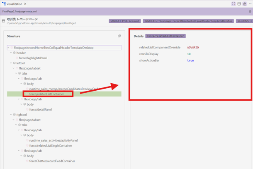Collapse the flexipage/tabset node beneath leftcol
The height and width of the screenshot is (169, 253).
pyautogui.click(x=14, y=68)
